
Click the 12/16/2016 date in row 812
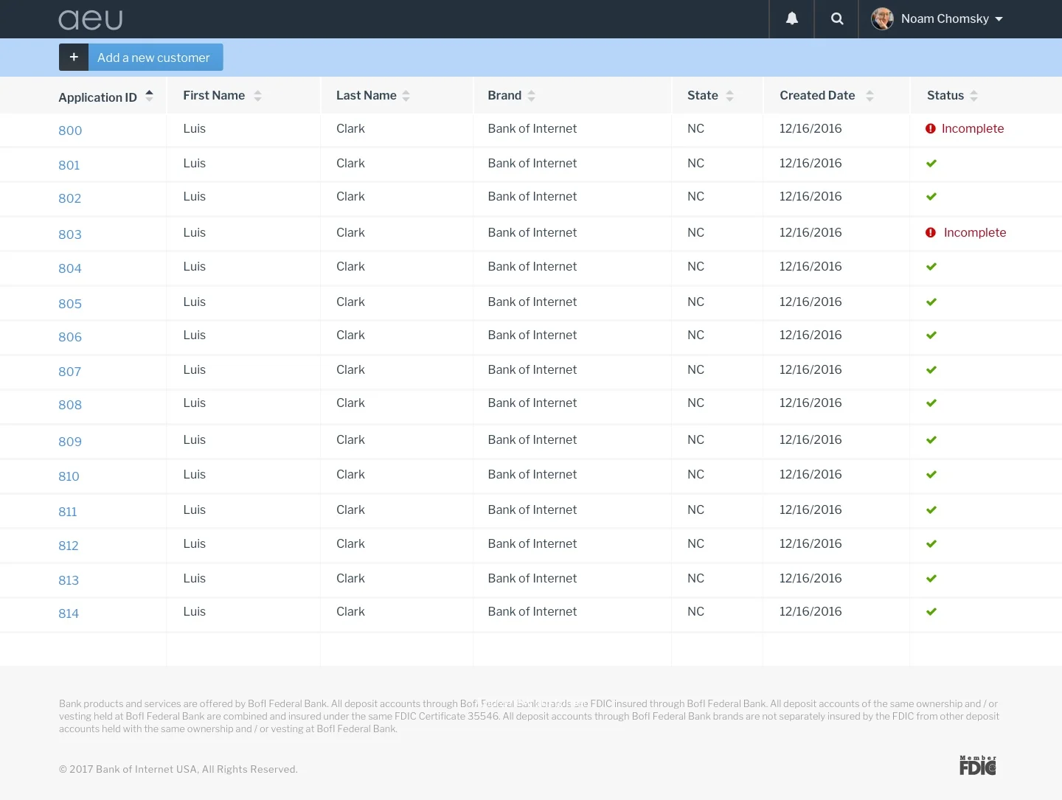coord(811,543)
